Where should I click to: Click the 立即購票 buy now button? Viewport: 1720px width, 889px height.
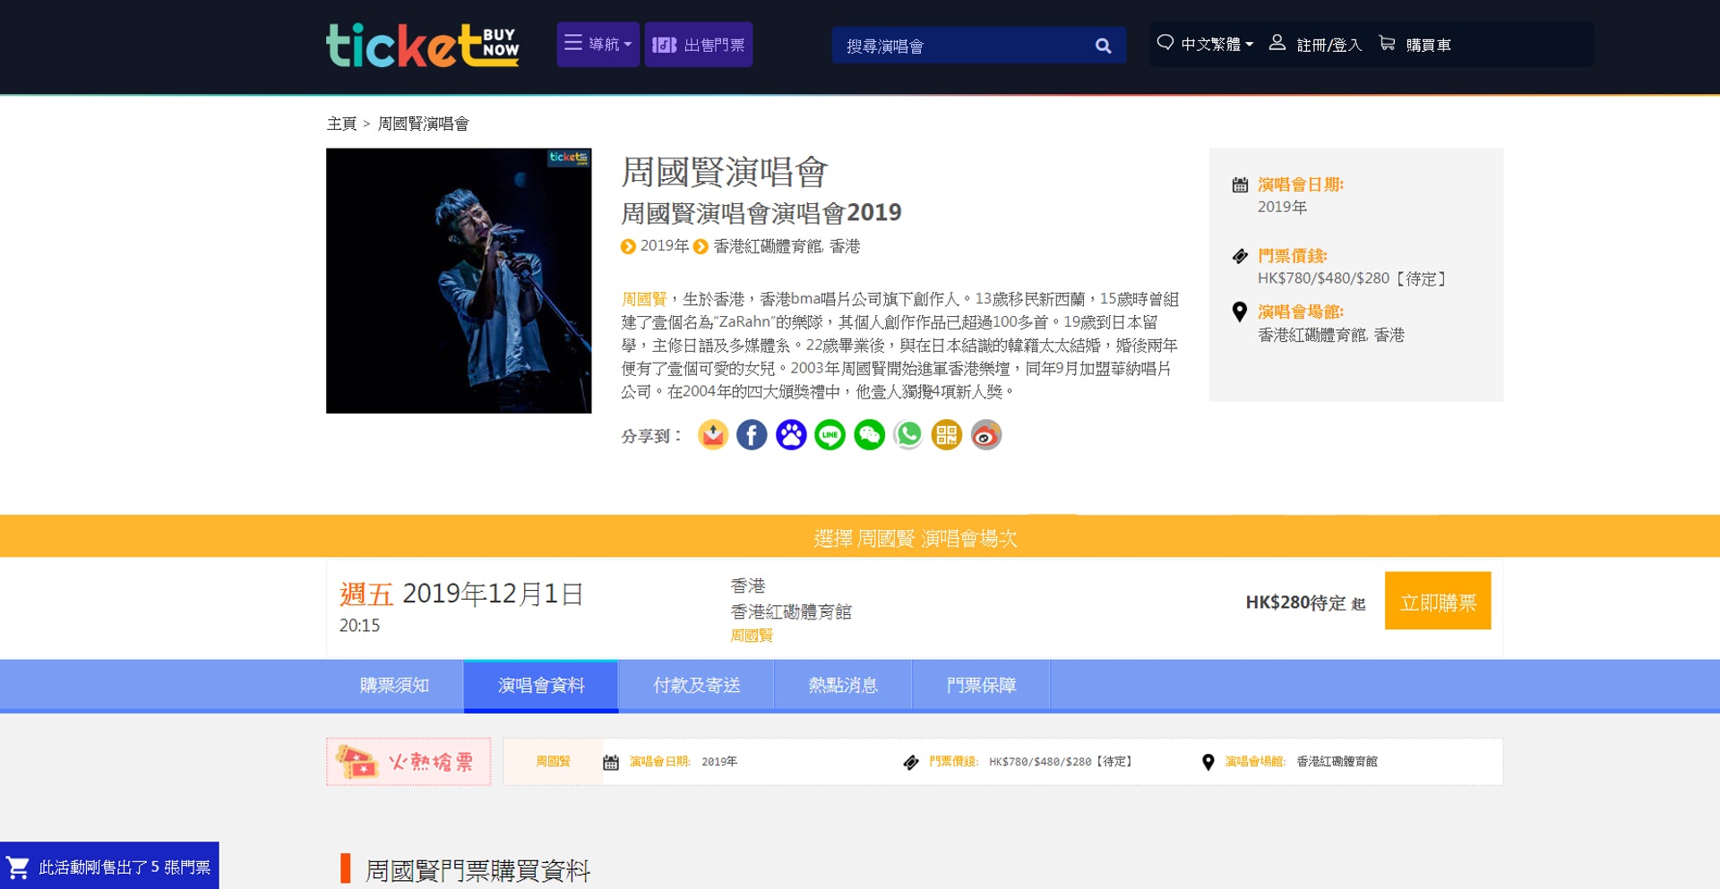click(x=1438, y=601)
